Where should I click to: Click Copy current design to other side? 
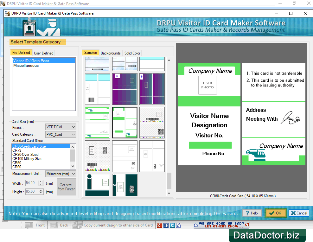(x=113, y=225)
